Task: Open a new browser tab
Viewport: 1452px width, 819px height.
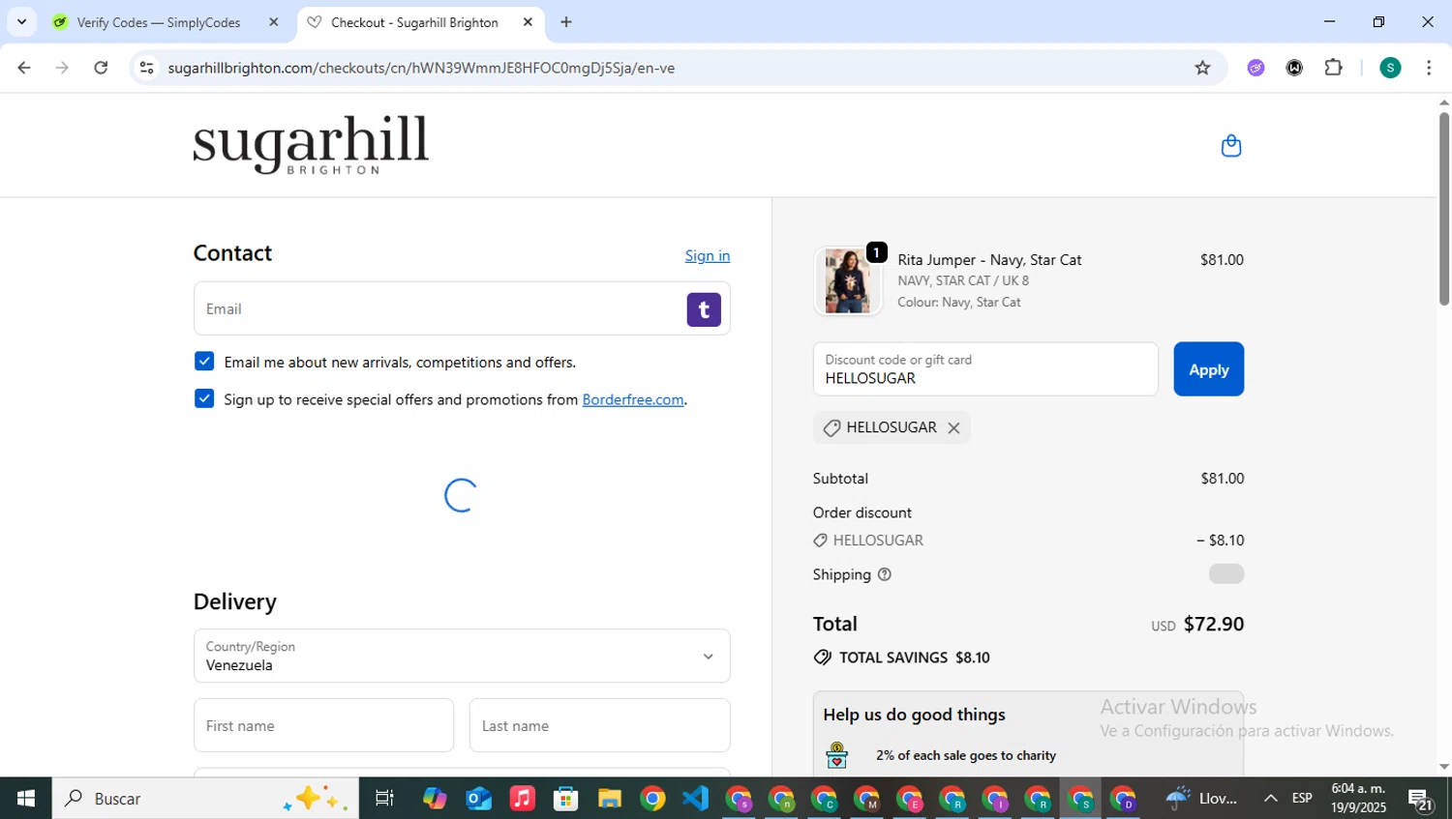Action: [566, 22]
